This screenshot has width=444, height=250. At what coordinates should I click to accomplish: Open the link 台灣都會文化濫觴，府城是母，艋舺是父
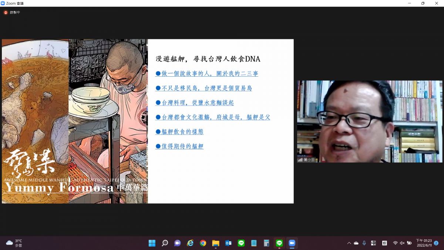pos(213,117)
